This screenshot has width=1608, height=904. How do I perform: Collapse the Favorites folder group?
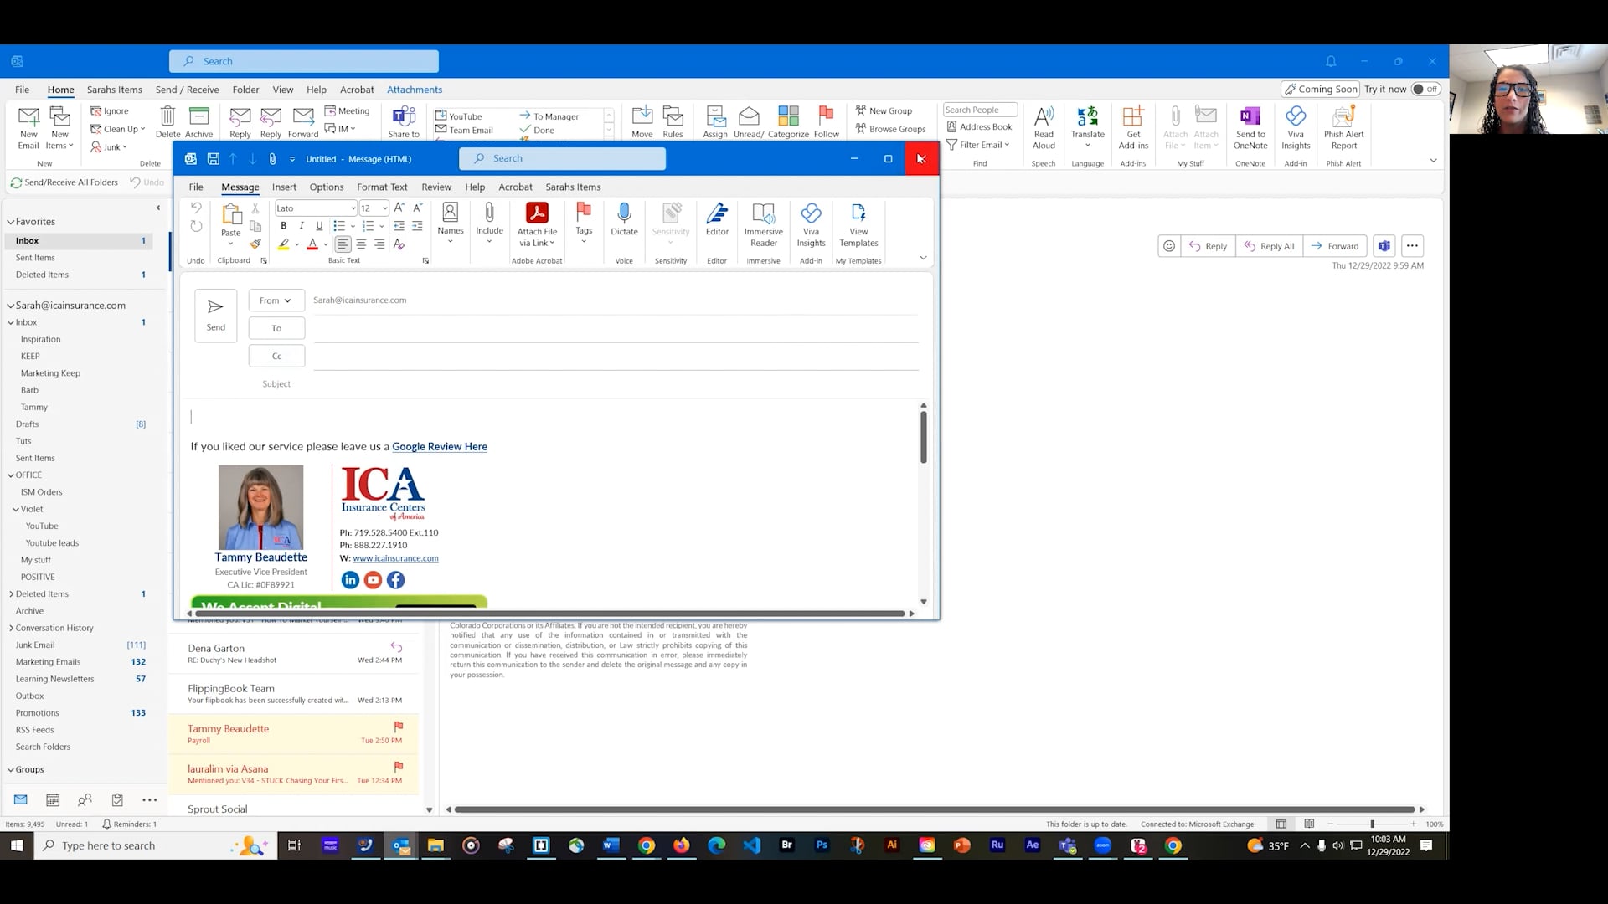[11, 222]
